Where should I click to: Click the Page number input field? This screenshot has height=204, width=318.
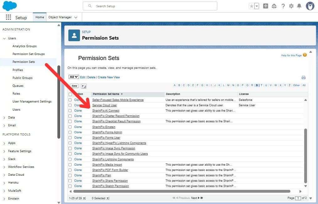[298, 198]
